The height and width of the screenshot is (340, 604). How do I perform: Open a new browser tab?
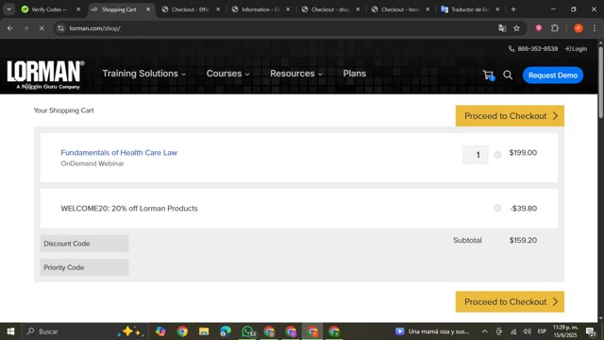tap(513, 9)
